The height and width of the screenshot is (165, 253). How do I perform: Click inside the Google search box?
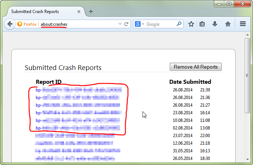[160, 24]
